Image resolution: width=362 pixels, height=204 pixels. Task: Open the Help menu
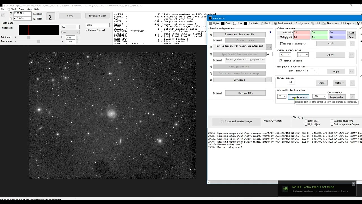[36, 9]
